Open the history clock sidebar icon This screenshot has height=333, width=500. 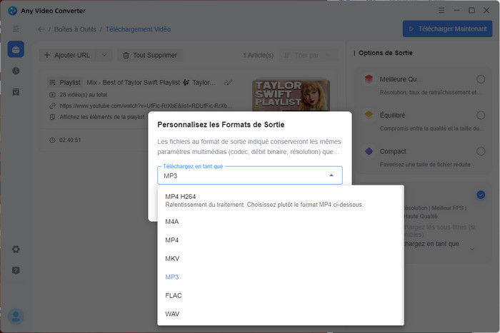tap(16, 71)
